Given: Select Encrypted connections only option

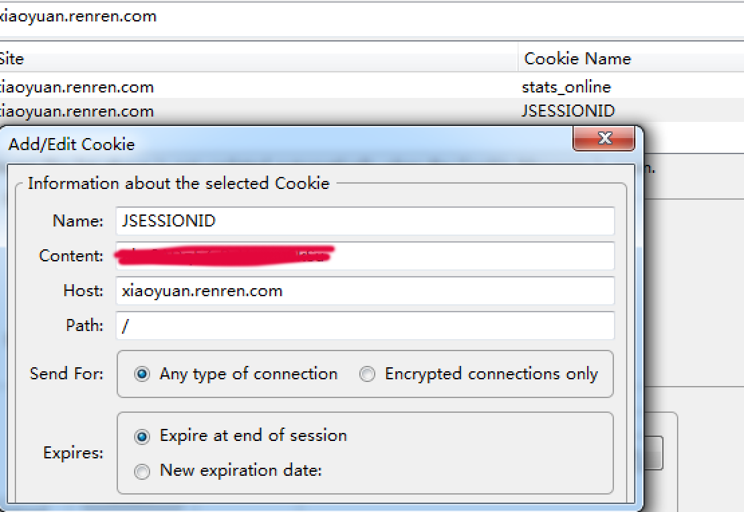Looking at the screenshot, I should [367, 374].
